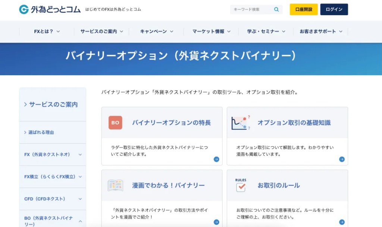Open the 選ばれる理由 sidebar link
Image resolution: width=382 pixels, height=227 pixels.
(40, 132)
